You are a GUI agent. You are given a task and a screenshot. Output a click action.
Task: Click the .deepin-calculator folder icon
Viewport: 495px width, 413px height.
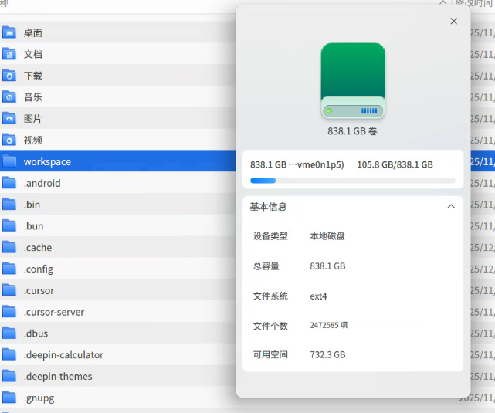[8, 354]
